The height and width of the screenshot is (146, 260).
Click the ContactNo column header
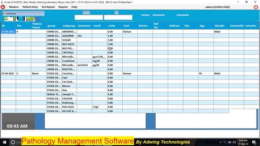coord(236,26)
